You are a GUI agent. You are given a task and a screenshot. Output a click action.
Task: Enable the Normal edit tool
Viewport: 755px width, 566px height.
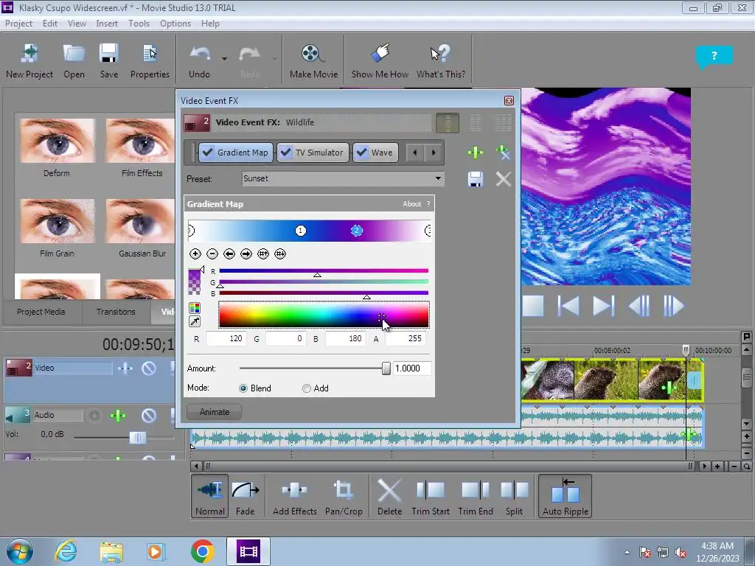pyautogui.click(x=210, y=496)
